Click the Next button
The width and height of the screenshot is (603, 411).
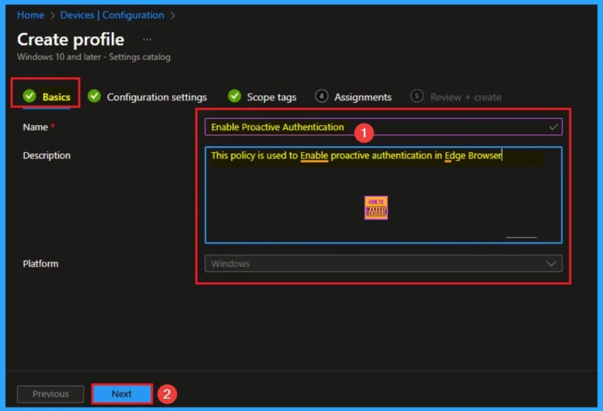(x=122, y=394)
